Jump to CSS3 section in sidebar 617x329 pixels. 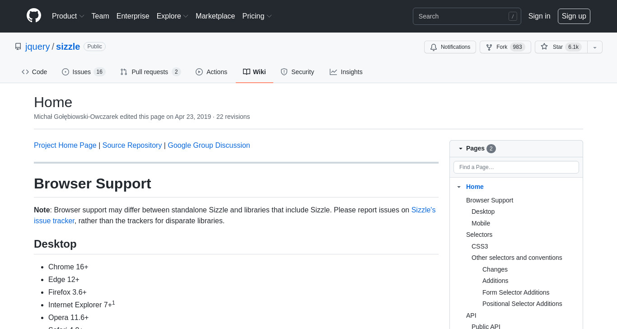[480, 246]
